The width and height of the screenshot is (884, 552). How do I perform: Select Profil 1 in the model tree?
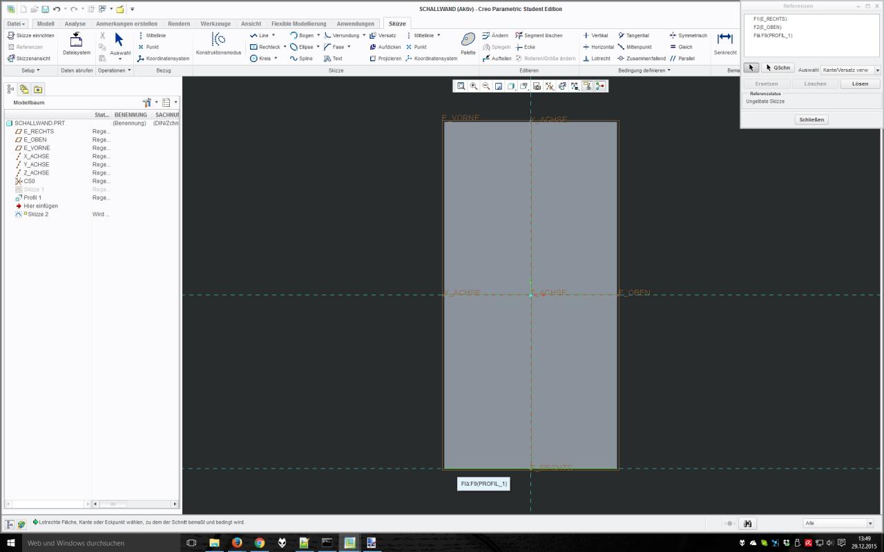click(x=32, y=197)
